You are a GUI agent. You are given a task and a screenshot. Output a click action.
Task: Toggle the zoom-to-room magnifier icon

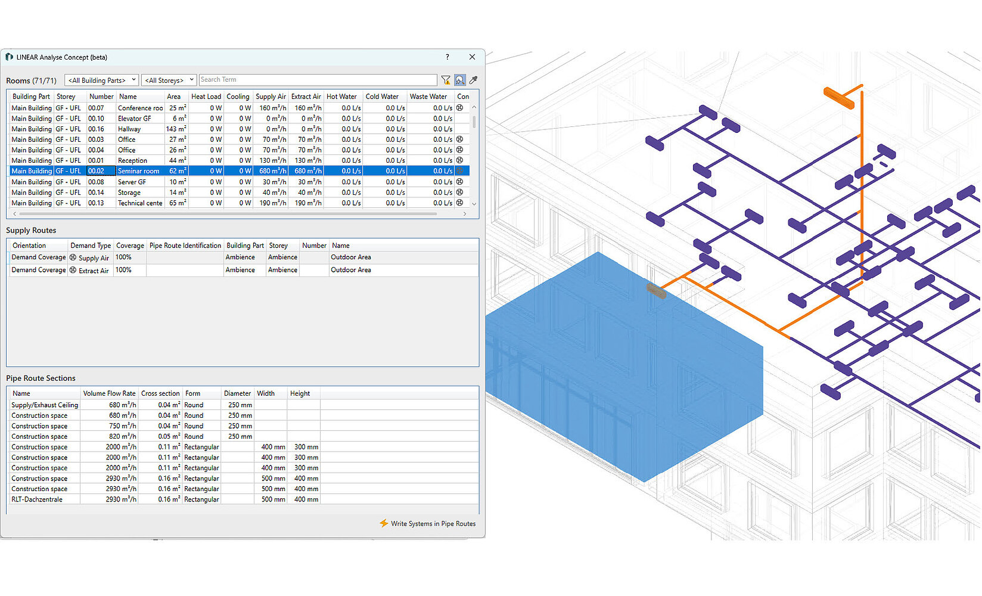pos(459,80)
